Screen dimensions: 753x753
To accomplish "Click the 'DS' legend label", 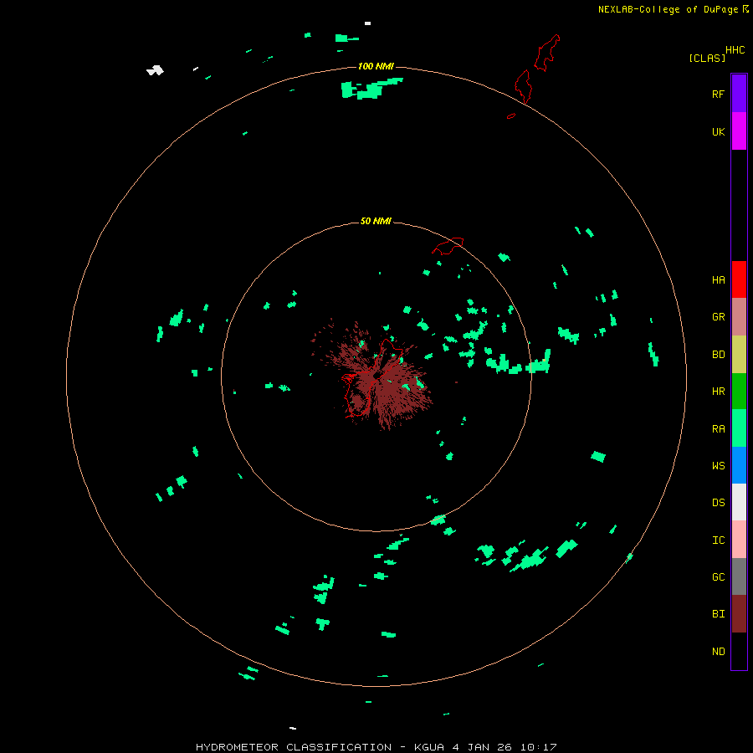I will [718, 503].
